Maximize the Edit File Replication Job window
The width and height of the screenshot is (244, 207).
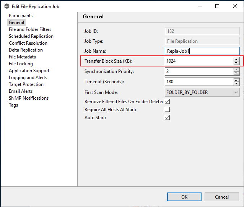click(217, 6)
